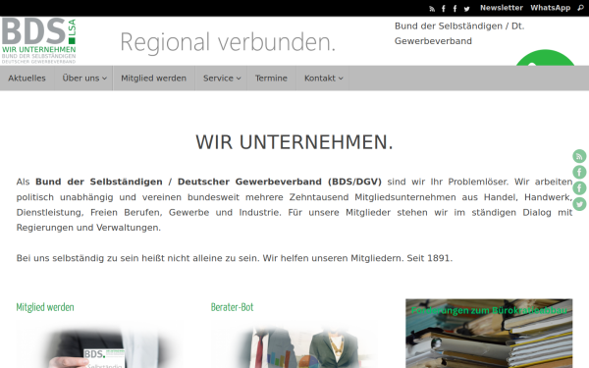The image size is (589, 368).
Task: Go to Aktuelles menu item
Action: [27, 79]
